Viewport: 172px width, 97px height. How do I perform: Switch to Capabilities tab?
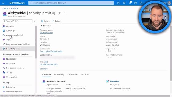point(73,74)
